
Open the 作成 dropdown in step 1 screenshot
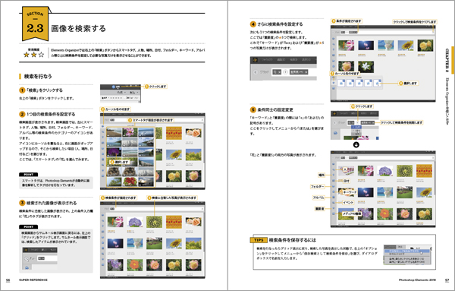tap(121, 92)
